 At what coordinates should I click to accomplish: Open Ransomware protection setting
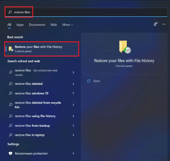[42, 153]
